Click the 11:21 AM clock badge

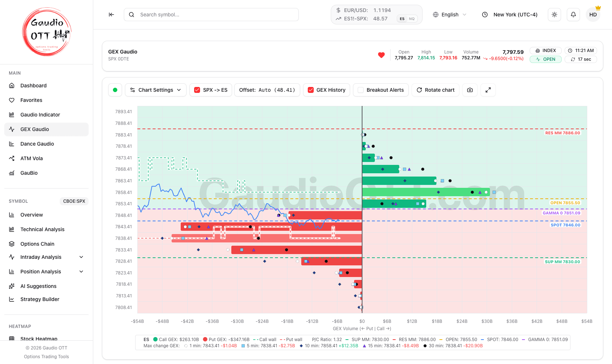coord(581,51)
